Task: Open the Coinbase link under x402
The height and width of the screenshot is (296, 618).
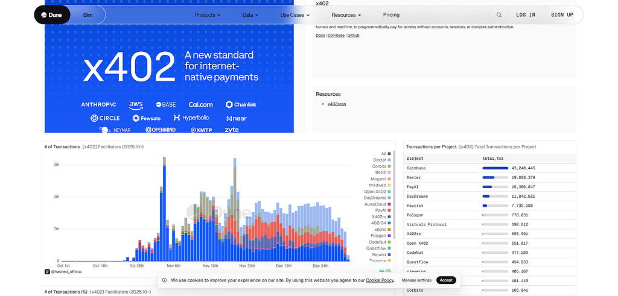Action: 336,36
